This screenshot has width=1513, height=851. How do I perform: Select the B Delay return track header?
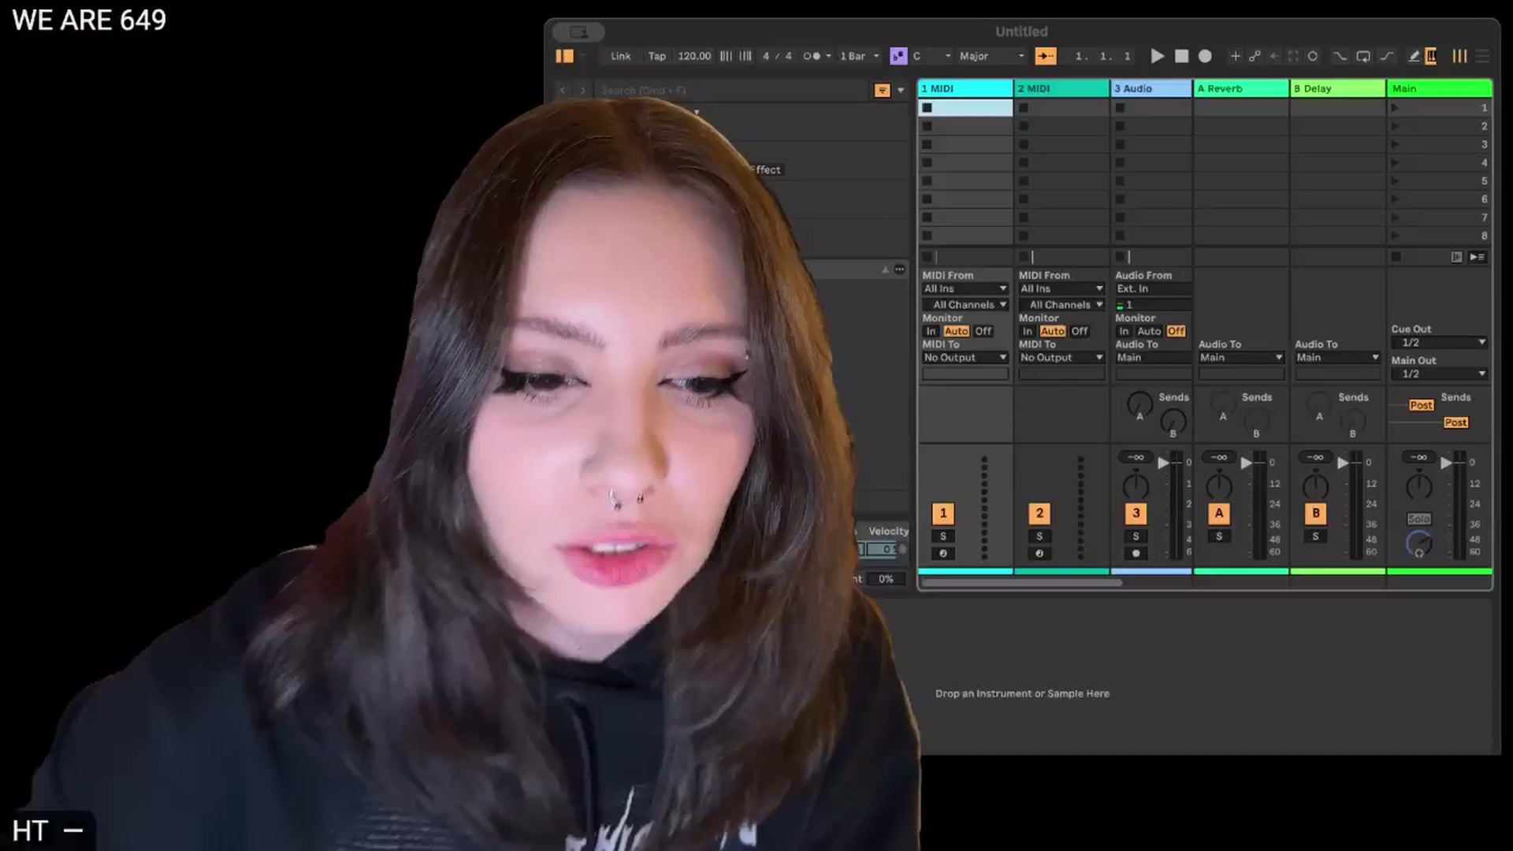tap(1337, 88)
